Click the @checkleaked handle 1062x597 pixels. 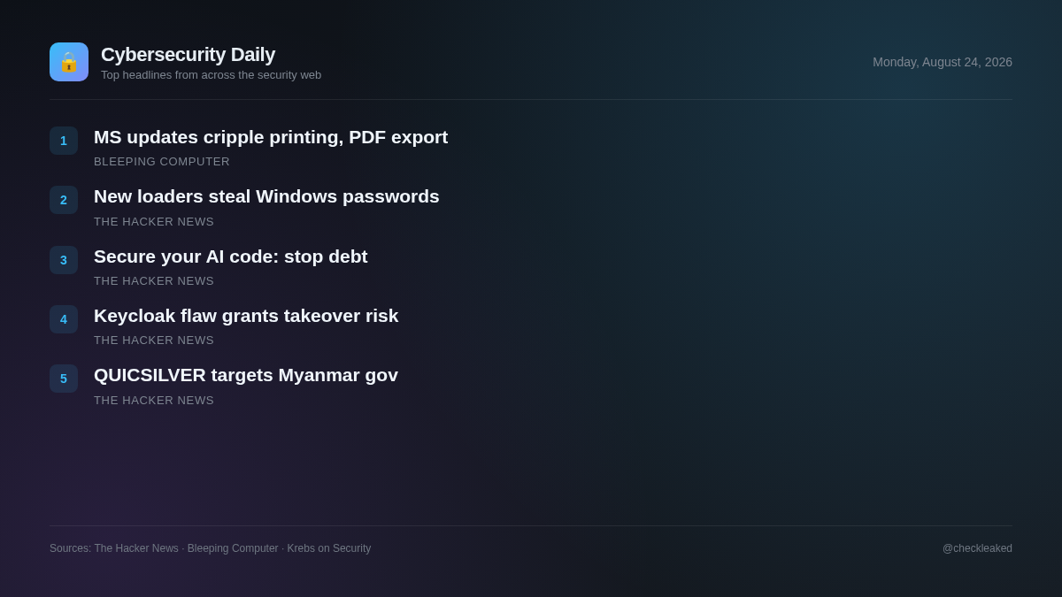[977, 548]
